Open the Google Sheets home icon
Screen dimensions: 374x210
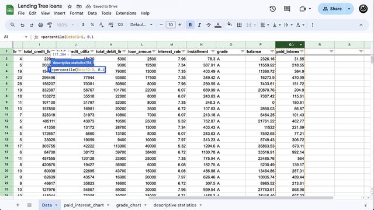pyautogui.click(x=10, y=10)
